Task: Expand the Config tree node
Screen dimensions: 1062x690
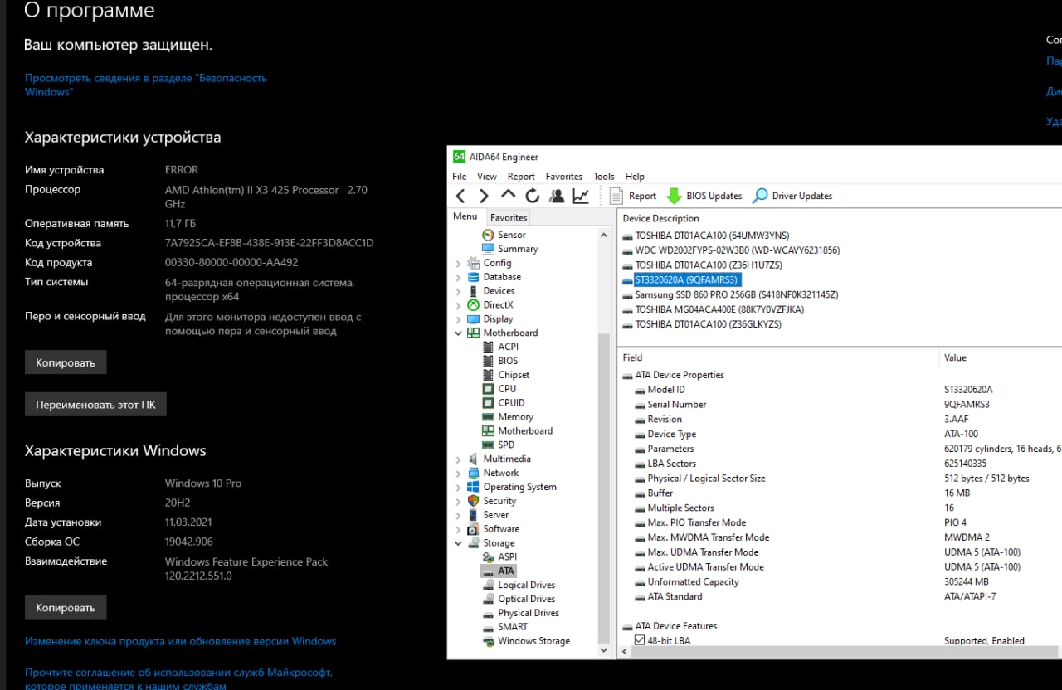Action: (x=458, y=263)
